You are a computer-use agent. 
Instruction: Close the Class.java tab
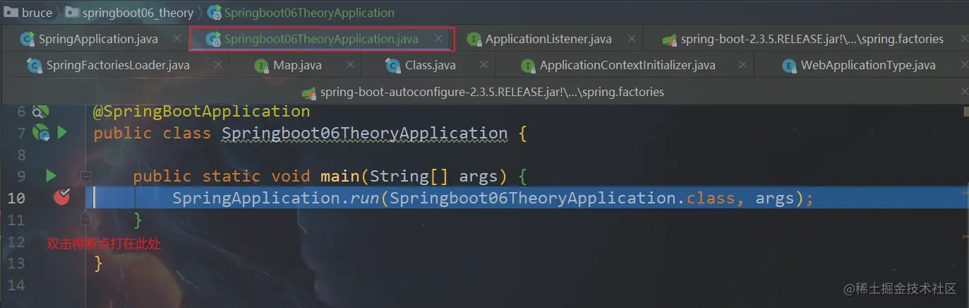click(483, 66)
